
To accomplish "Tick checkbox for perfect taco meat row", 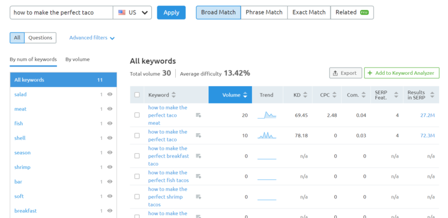I will click(x=137, y=115).
